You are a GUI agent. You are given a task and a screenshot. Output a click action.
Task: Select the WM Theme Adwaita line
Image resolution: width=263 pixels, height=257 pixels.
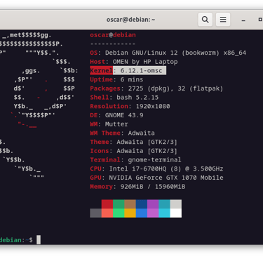tap(122, 133)
